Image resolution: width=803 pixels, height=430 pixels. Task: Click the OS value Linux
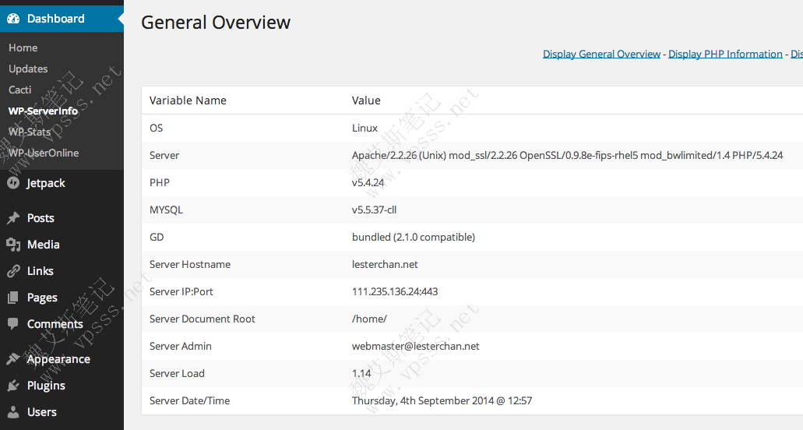[x=365, y=128]
